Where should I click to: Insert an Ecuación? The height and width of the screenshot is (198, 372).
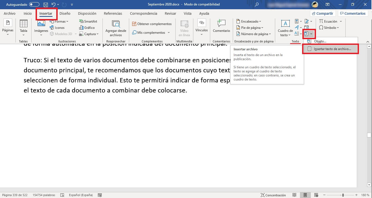point(328,21)
